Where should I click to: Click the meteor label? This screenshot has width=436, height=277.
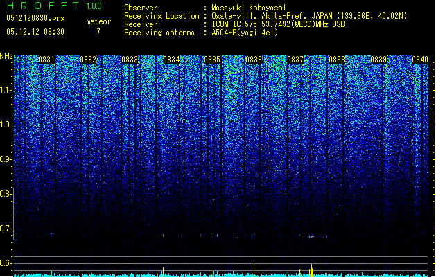[98, 21]
